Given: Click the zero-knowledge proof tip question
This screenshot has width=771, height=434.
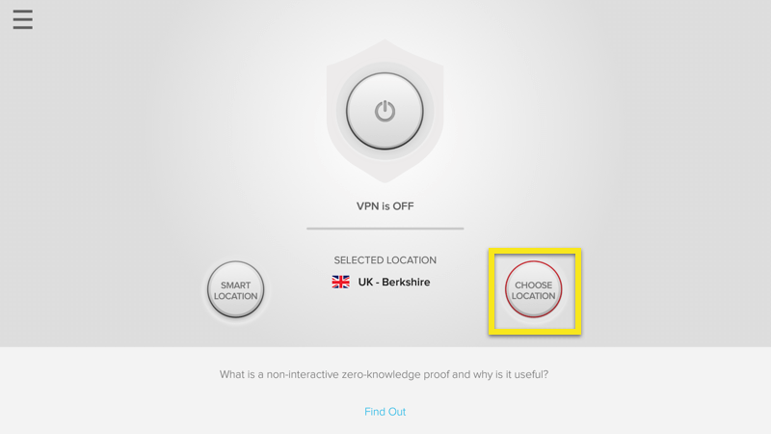Looking at the screenshot, I should pos(384,374).
